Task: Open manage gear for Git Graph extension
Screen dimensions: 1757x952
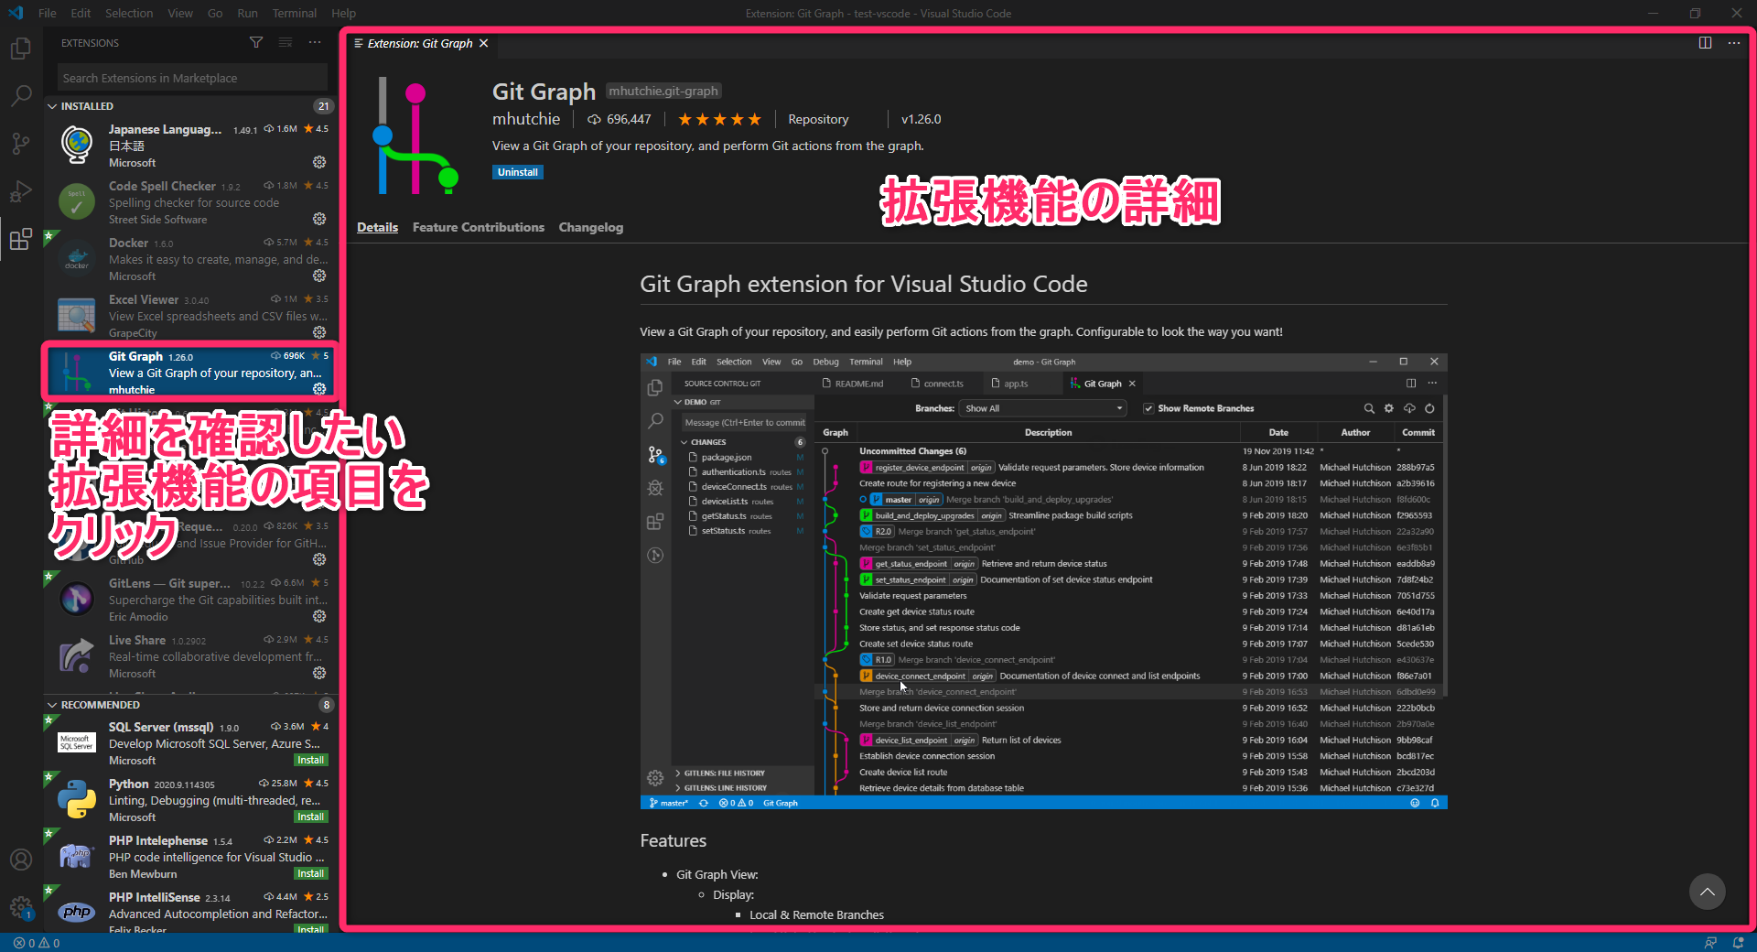Action: (319, 389)
